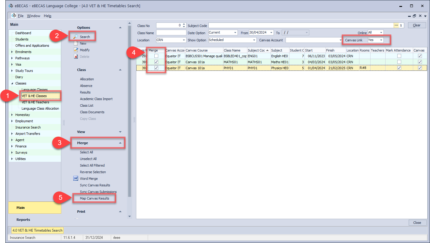430x243 pixels.
Task: Click the Modify pencil icon
Action: pos(76,50)
